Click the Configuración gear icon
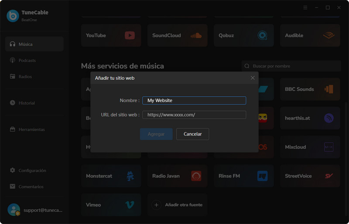 coord(13,170)
